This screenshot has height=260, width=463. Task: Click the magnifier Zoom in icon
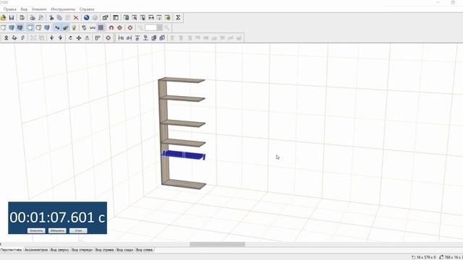coord(167,27)
